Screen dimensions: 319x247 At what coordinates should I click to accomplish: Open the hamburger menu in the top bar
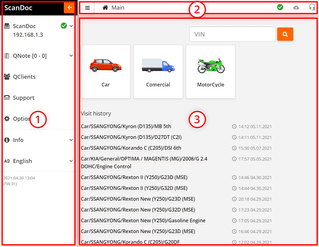pyautogui.click(x=87, y=7)
